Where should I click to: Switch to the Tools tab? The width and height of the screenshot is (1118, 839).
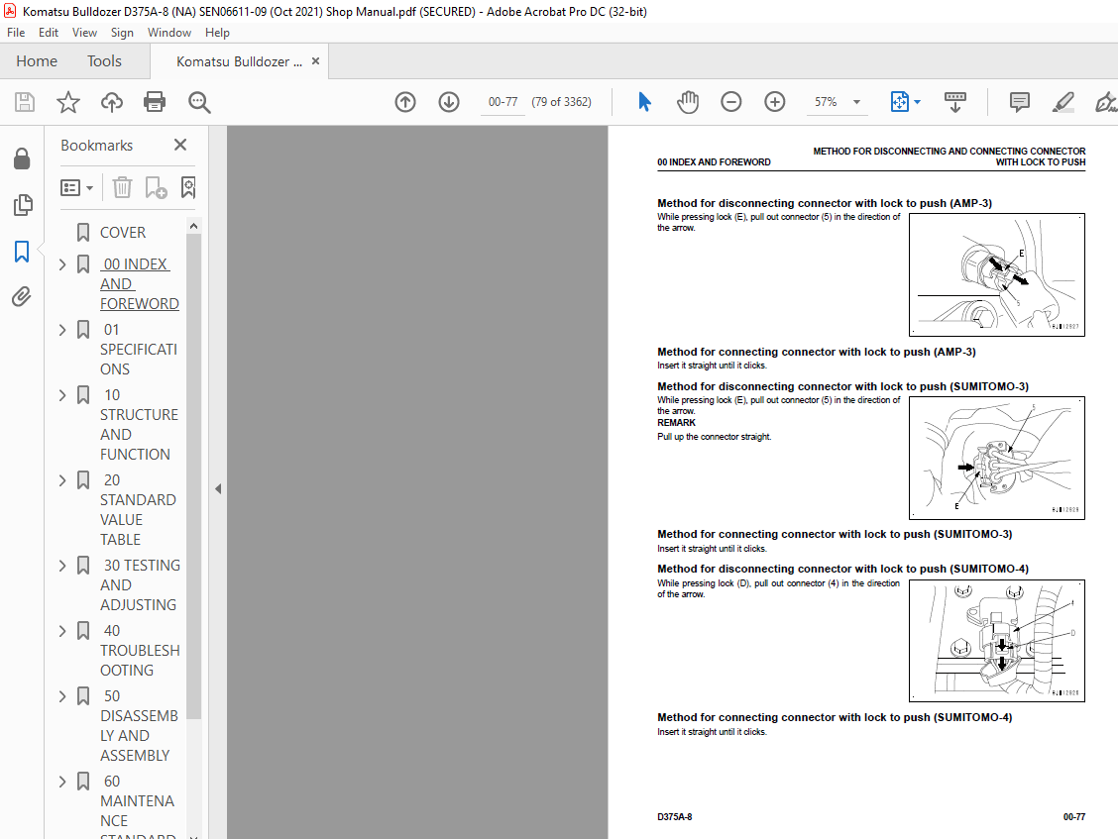point(104,61)
